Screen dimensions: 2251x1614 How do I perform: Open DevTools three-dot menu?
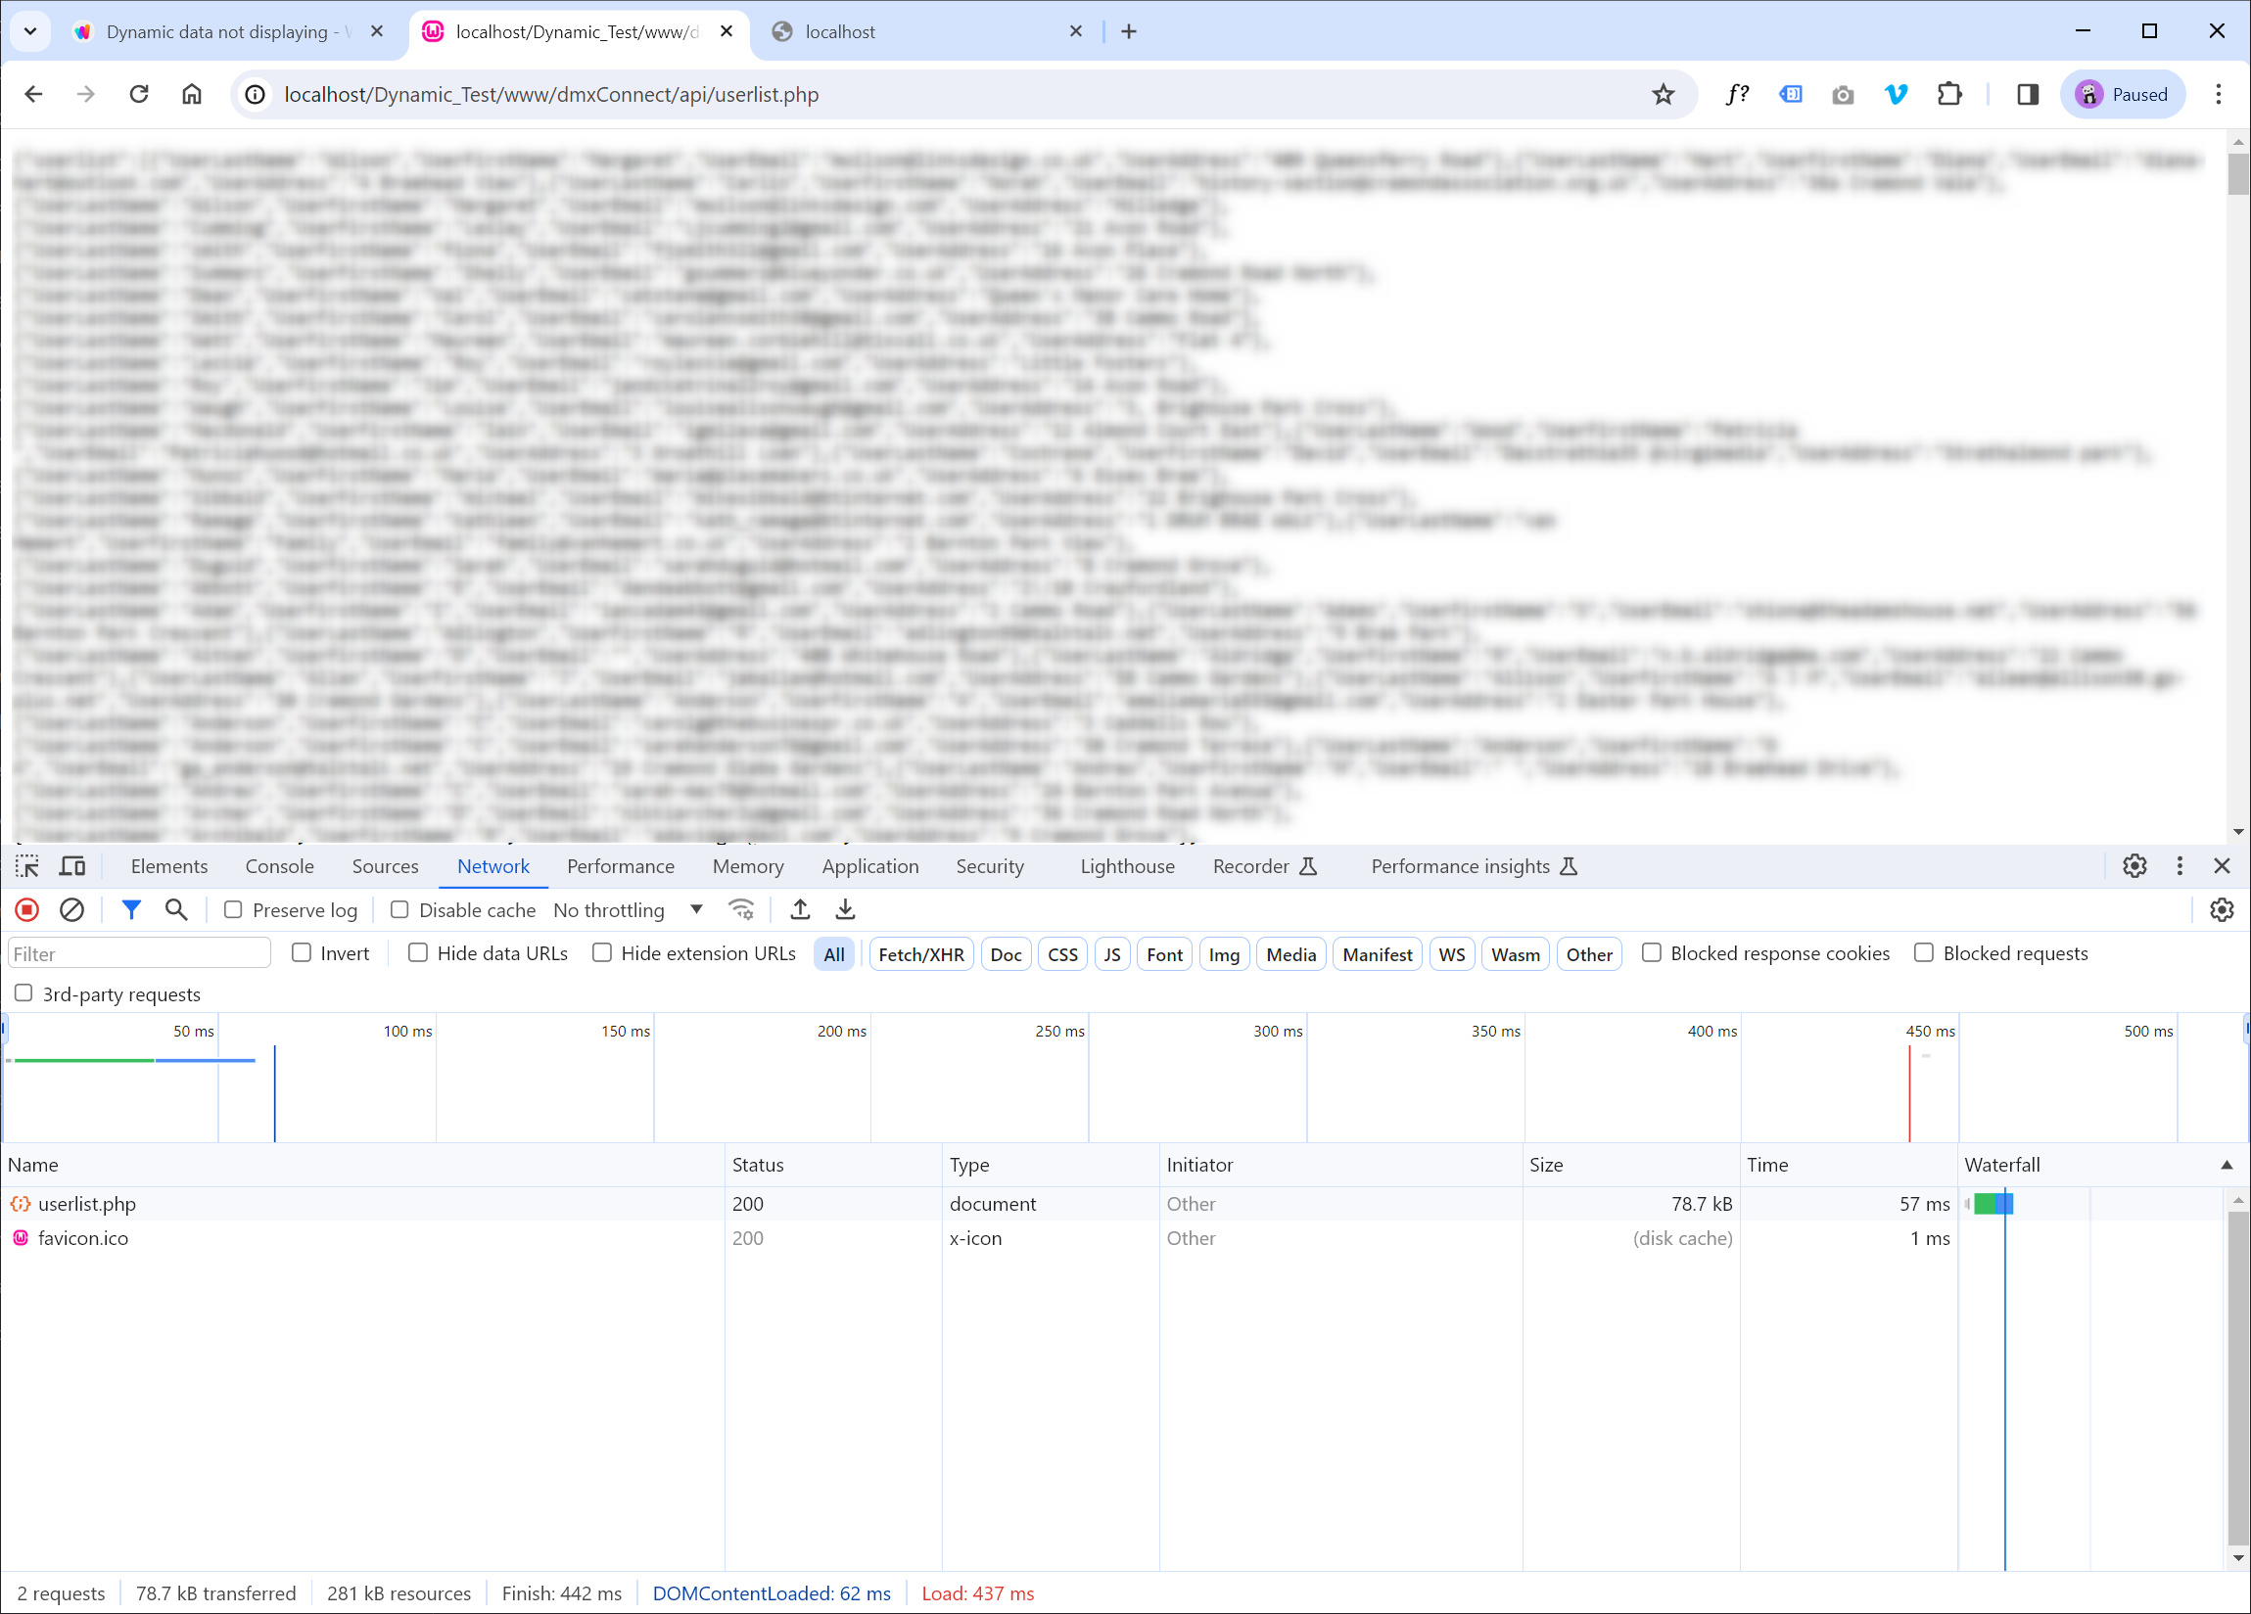click(x=2180, y=866)
